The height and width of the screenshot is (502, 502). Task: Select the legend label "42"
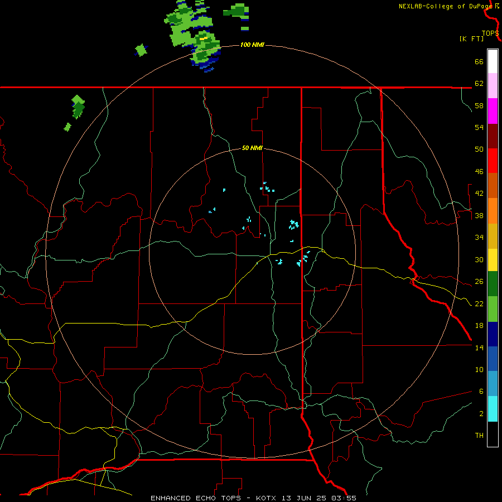tap(479, 193)
